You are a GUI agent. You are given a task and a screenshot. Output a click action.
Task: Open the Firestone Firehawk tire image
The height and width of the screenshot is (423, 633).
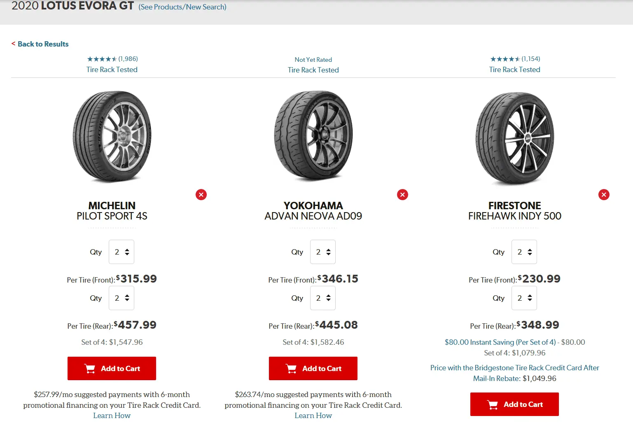(515, 138)
